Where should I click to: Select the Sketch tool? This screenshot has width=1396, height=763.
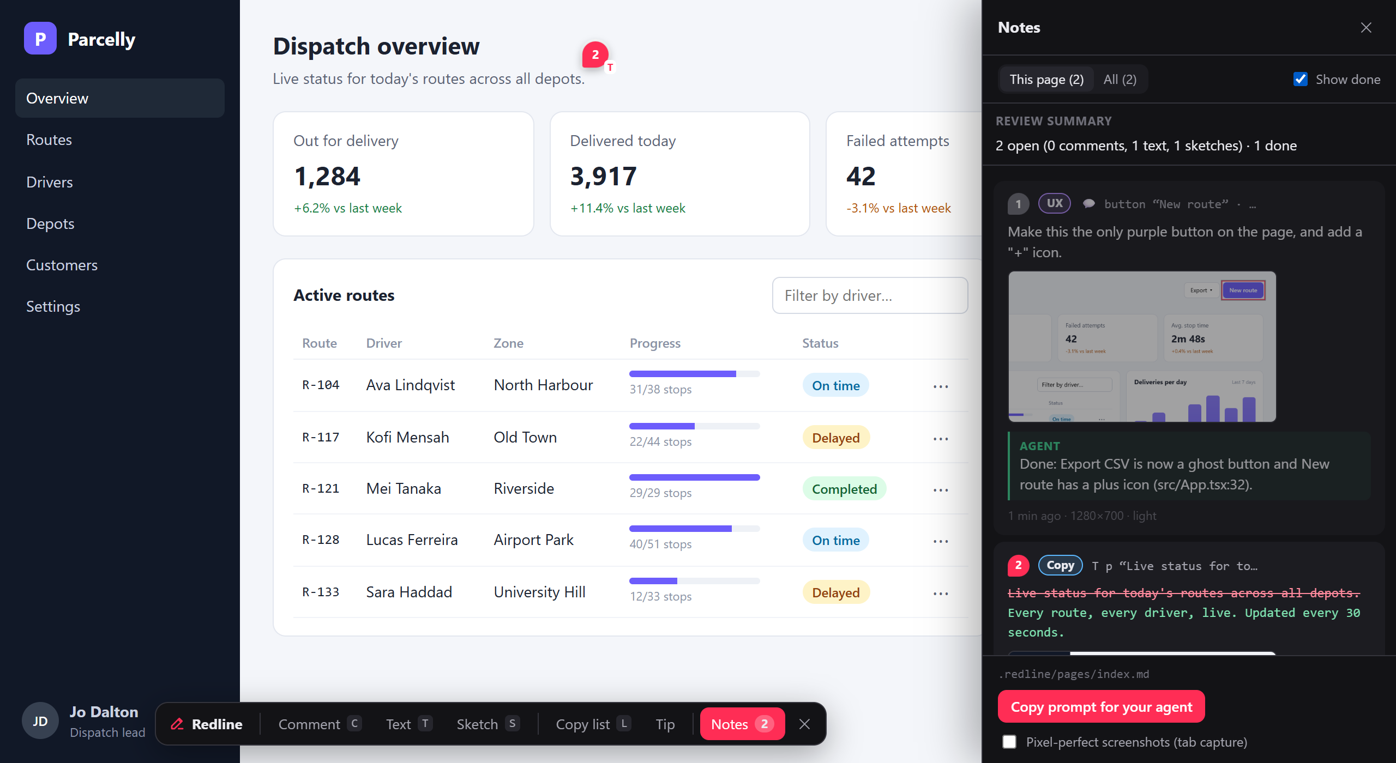click(x=488, y=724)
